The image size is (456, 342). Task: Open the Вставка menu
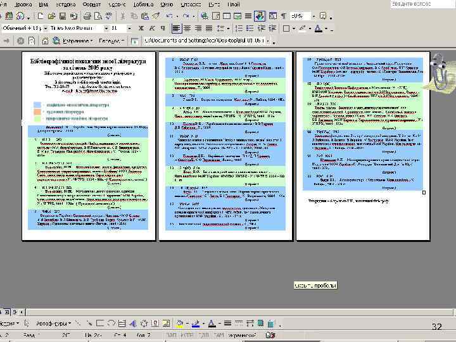click(x=66, y=4)
